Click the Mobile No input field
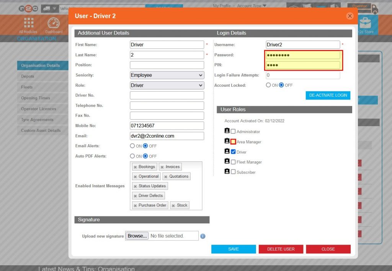 coord(167,125)
